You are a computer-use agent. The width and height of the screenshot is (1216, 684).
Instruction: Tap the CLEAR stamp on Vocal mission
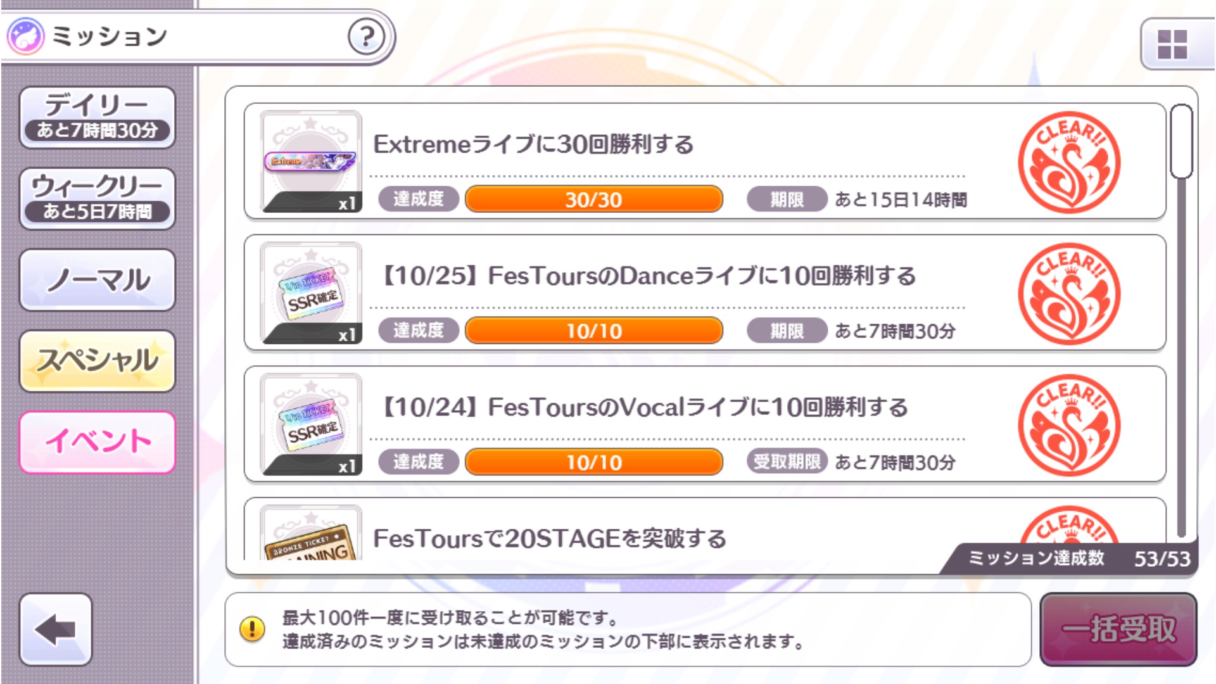click(1069, 426)
